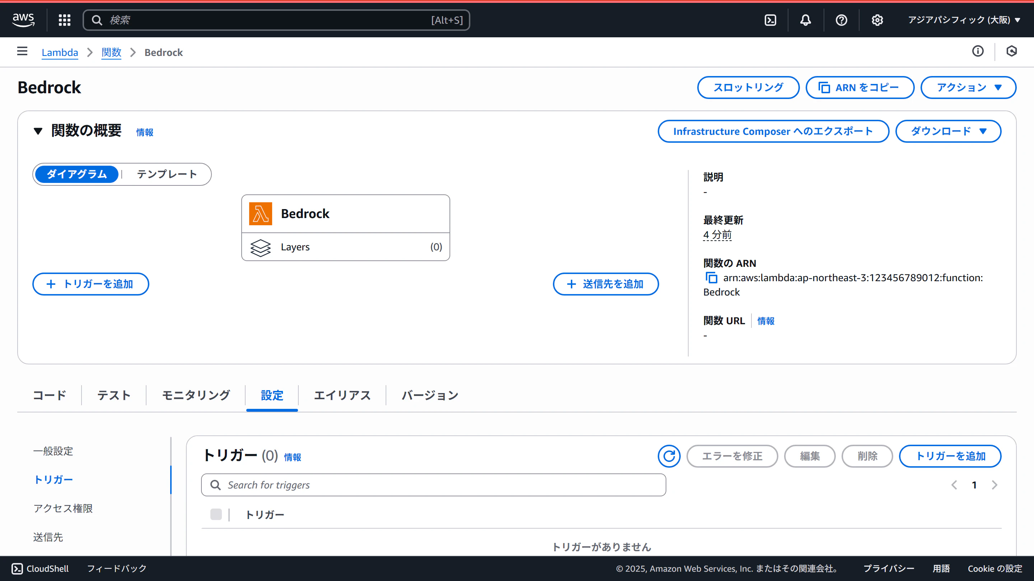Go to the 関数 breadcrumb link
Image resolution: width=1034 pixels, height=581 pixels.
[x=111, y=52]
